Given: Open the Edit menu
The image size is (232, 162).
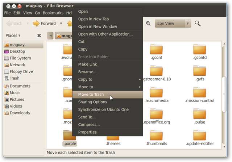Looking at the screenshot, I should pyautogui.click(x=17, y=13).
